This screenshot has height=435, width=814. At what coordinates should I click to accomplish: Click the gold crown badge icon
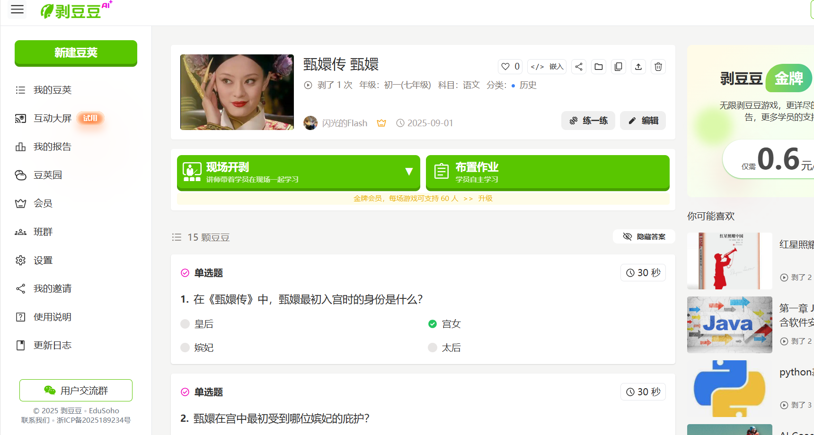click(x=381, y=123)
